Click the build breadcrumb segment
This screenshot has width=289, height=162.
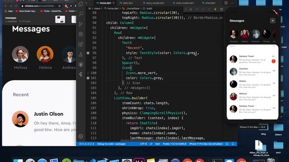[148, 9]
